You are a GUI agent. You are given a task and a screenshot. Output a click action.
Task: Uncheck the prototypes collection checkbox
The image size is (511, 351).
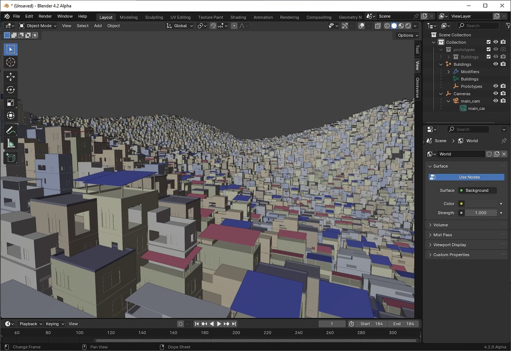pos(489,49)
